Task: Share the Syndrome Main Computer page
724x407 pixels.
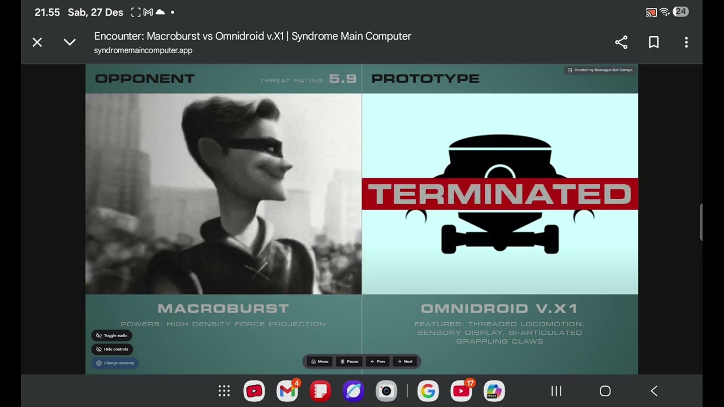Action: click(x=621, y=42)
